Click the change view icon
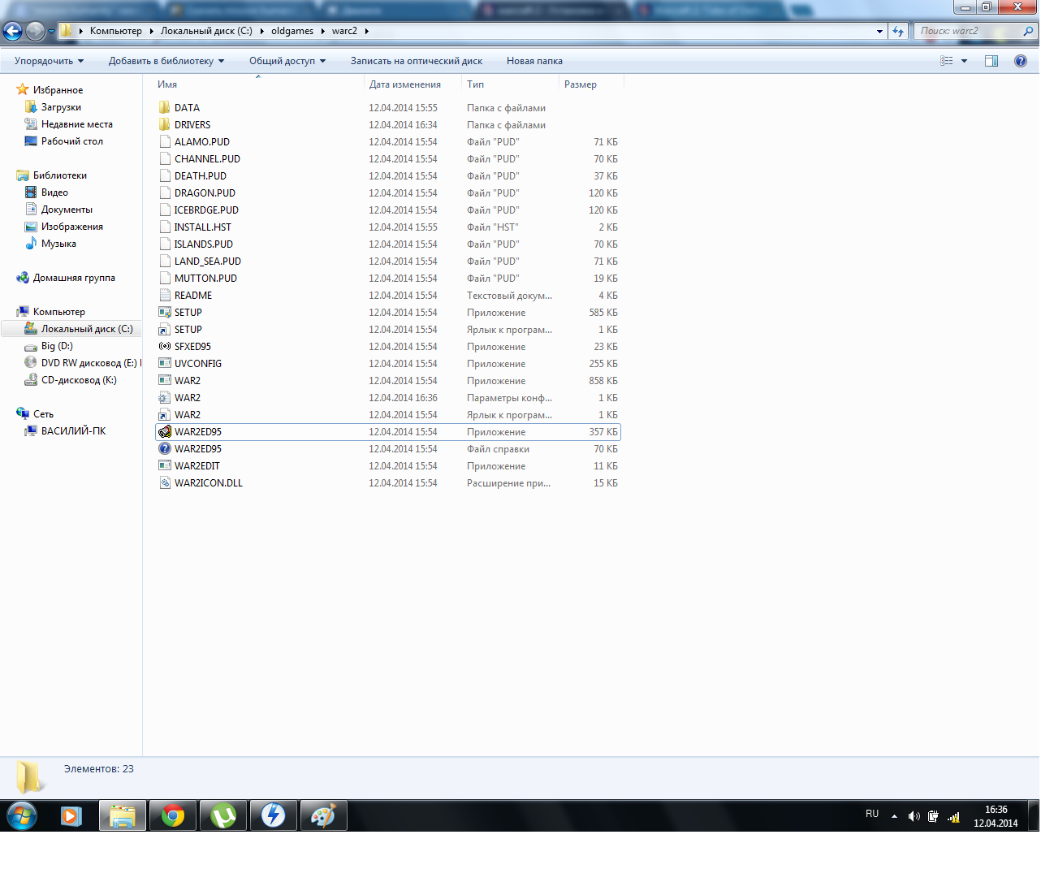 947,61
